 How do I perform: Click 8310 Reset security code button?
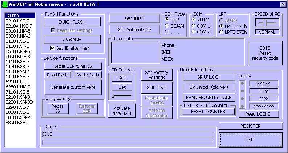[x=265, y=53]
